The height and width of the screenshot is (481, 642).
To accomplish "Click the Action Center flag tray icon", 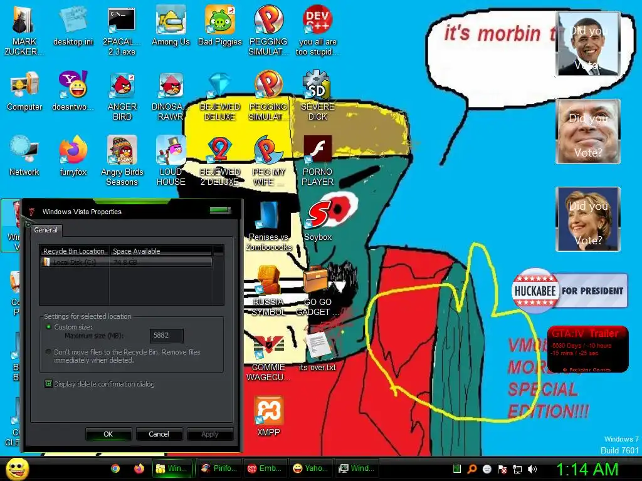I will (x=502, y=468).
